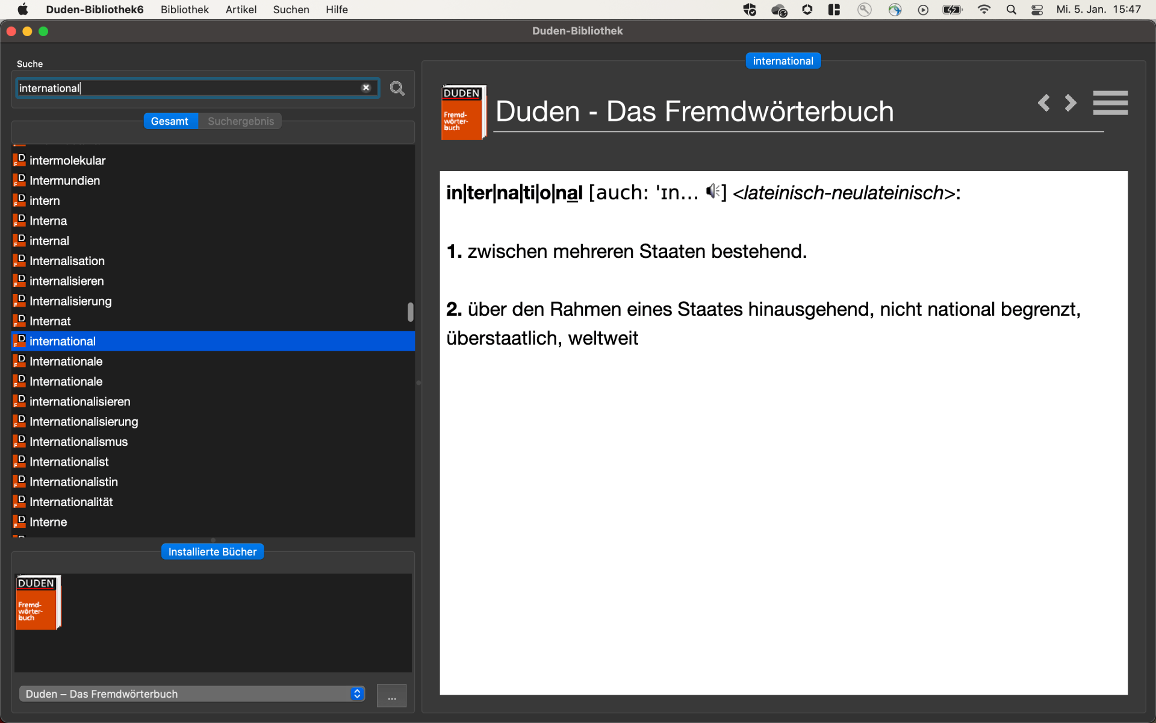
Task: Play the pronunciation of international
Action: 713,192
